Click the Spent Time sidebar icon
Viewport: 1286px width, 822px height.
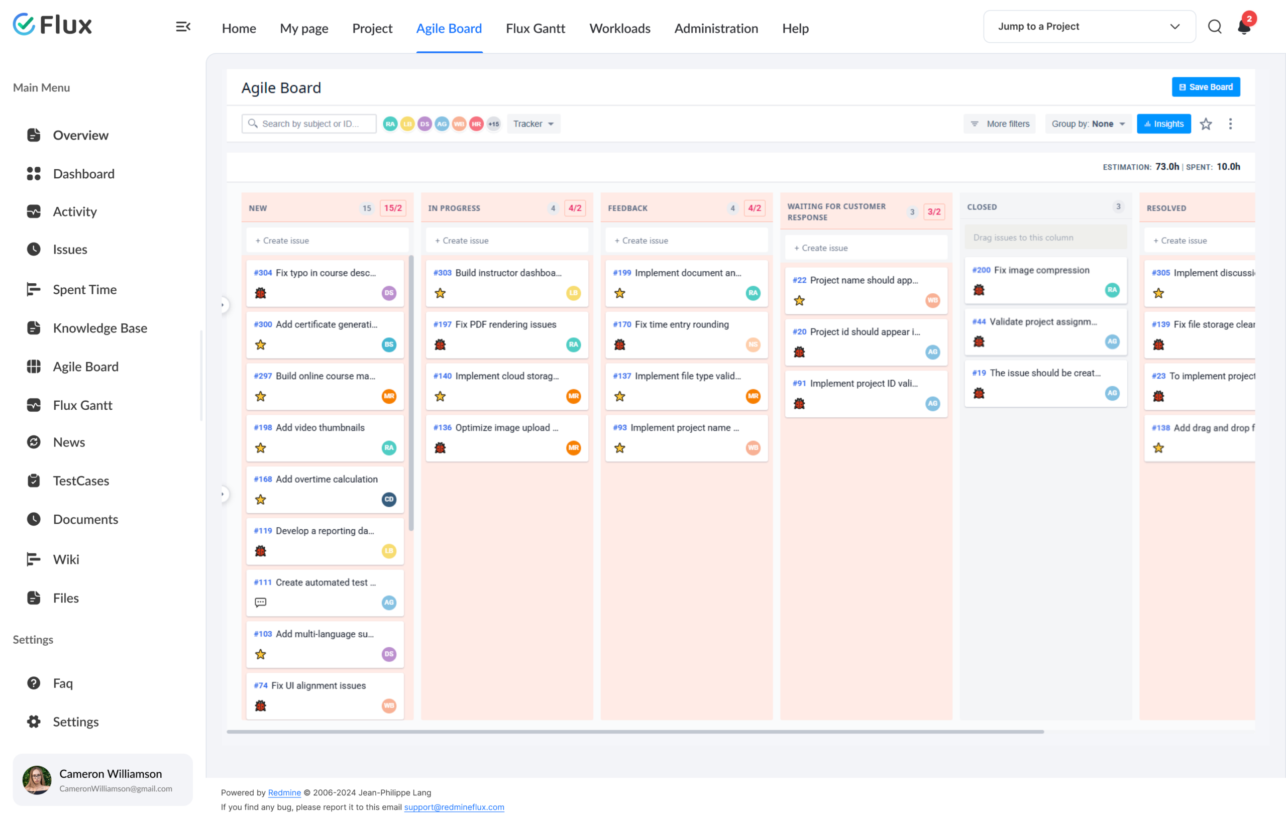34,289
